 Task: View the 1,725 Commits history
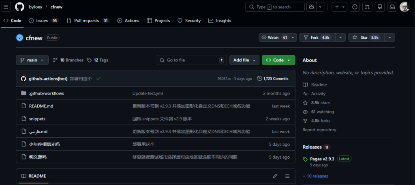click(x=273, y=79)
